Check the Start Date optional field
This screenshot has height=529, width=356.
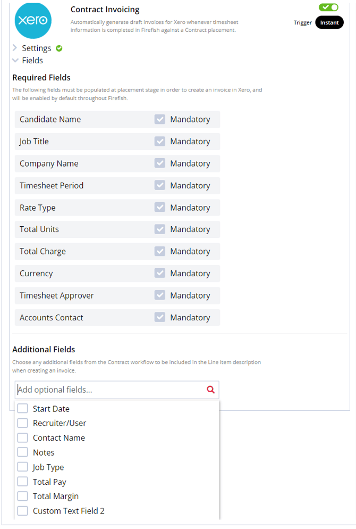22,409
